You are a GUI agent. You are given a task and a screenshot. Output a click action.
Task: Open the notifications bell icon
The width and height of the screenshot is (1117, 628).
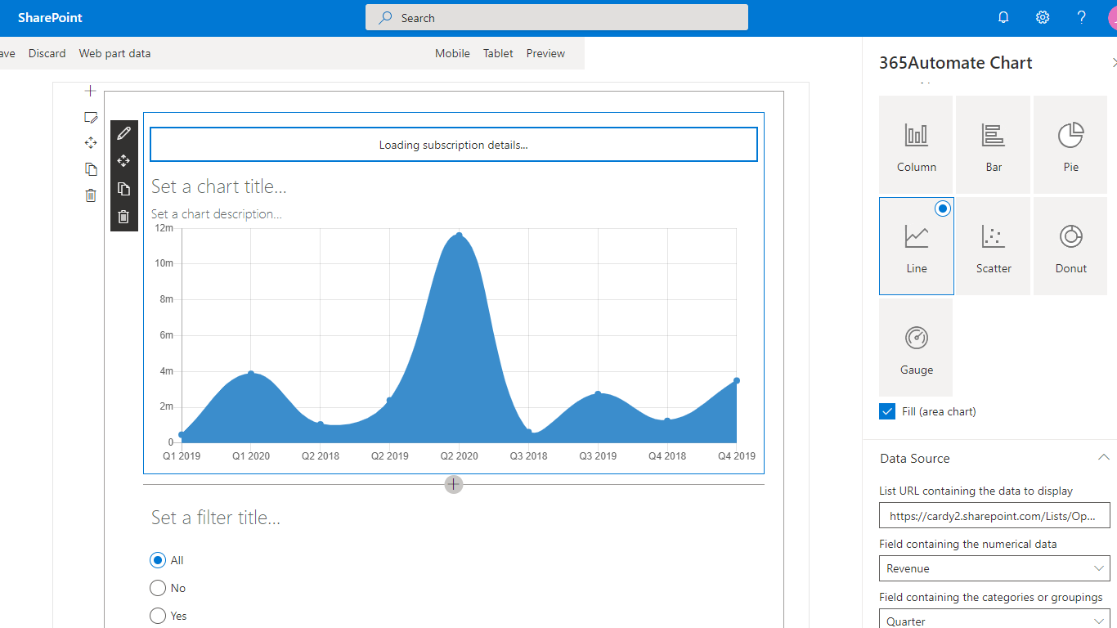tap(1003, 17)
